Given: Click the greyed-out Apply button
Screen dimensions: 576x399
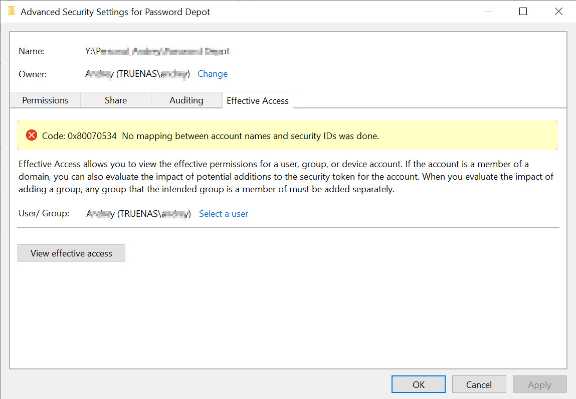Looking at the screenshot, I should coord(539,384).
